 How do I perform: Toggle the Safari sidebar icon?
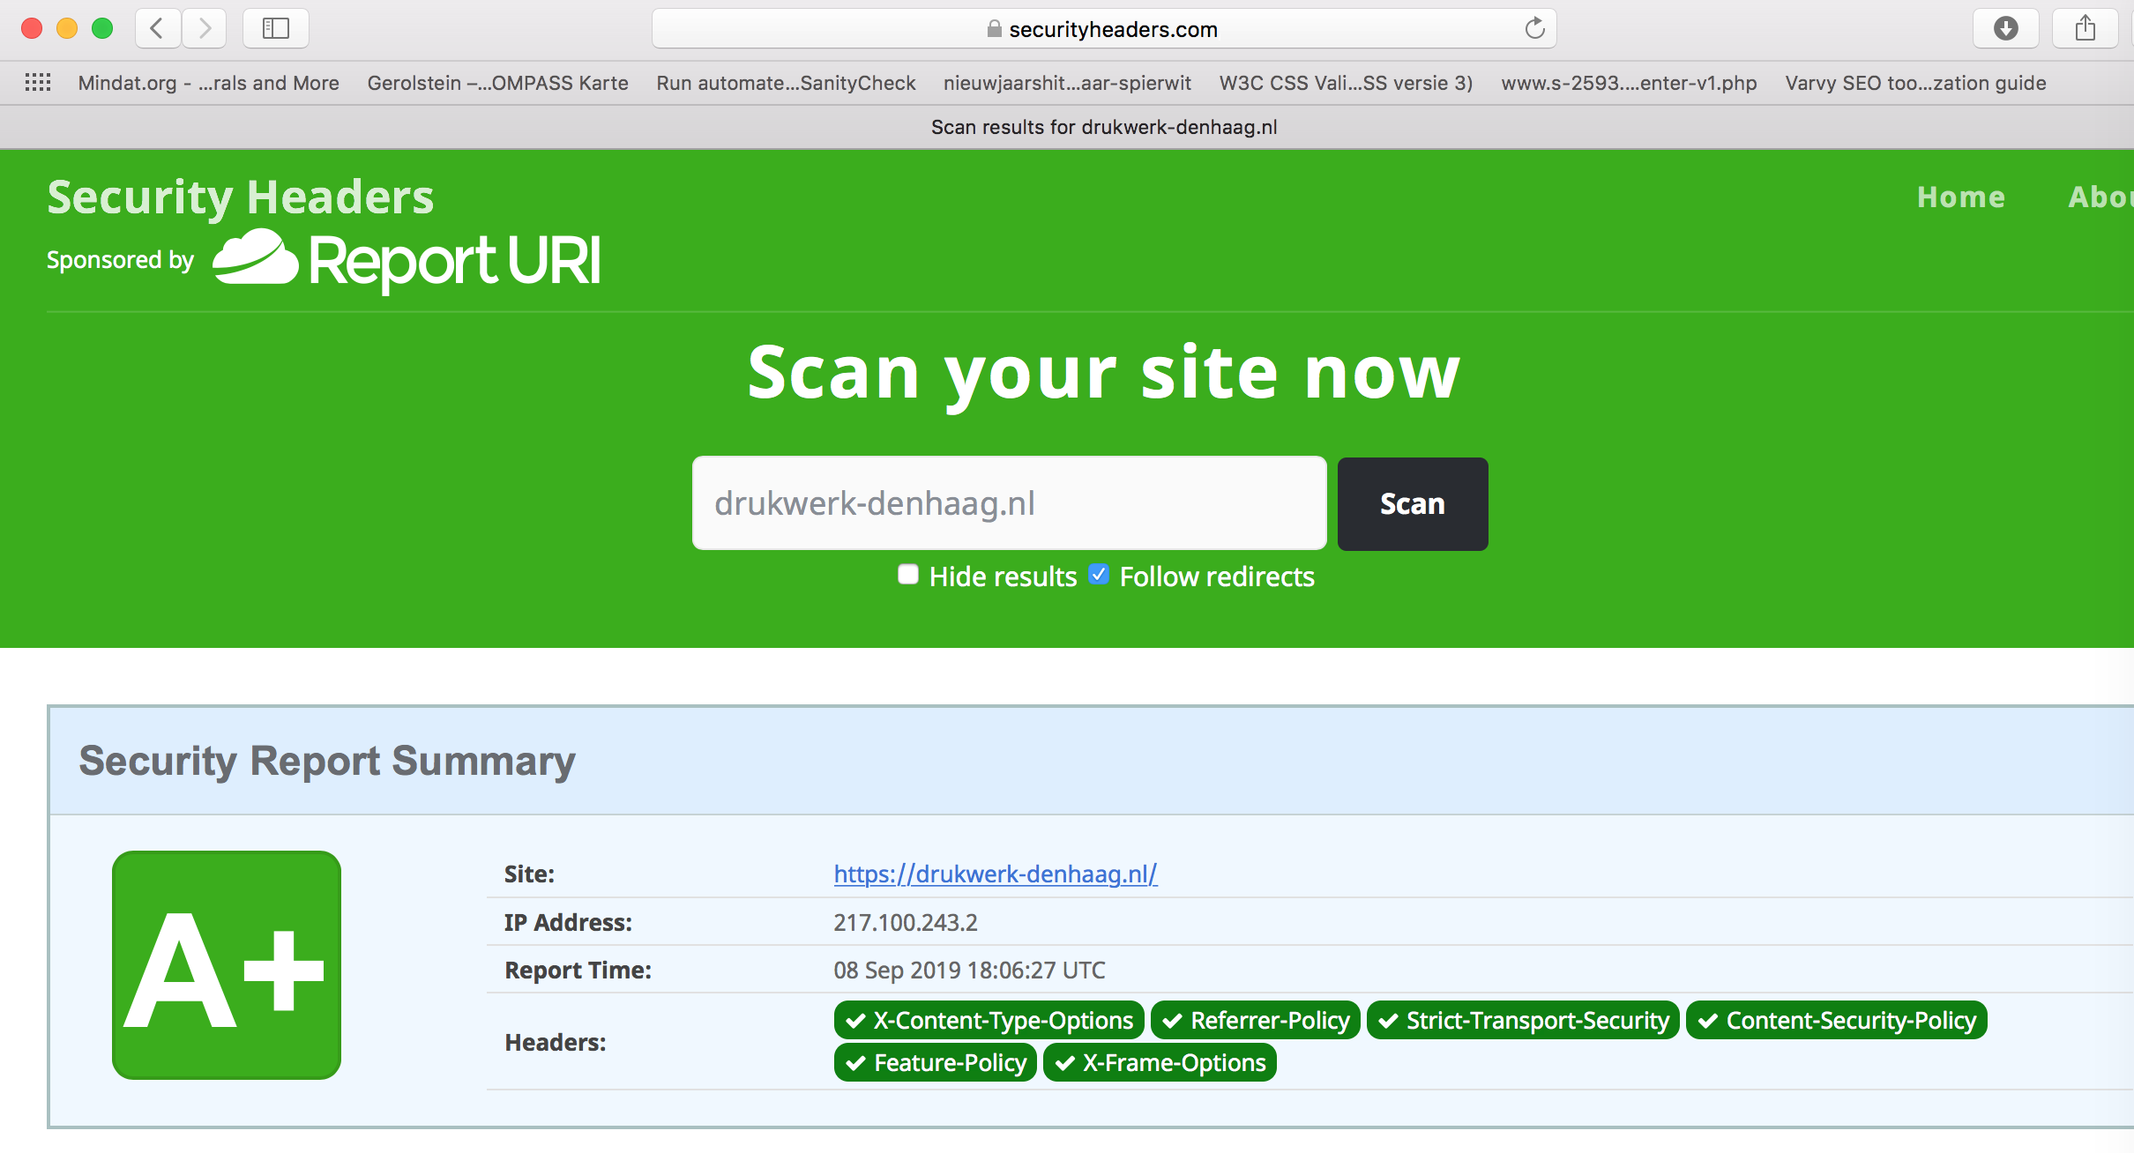pos(276,28)
